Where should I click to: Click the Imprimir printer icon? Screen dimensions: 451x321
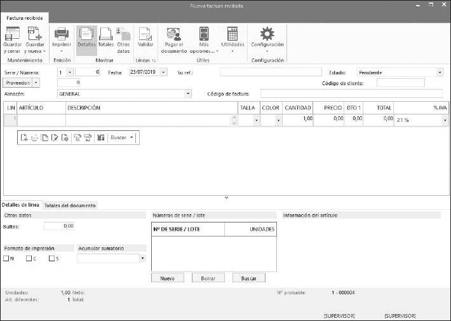(62, 34)
